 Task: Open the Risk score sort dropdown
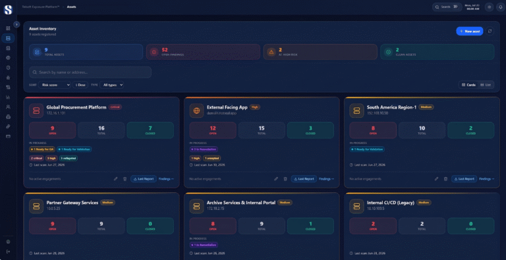click(55, 85)
